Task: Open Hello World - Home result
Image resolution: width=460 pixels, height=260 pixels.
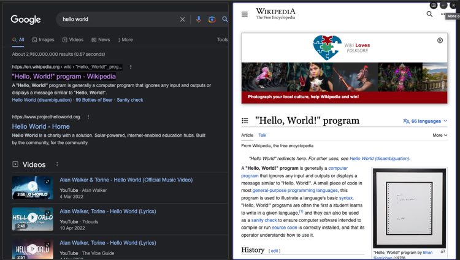Action: point(40,126)
